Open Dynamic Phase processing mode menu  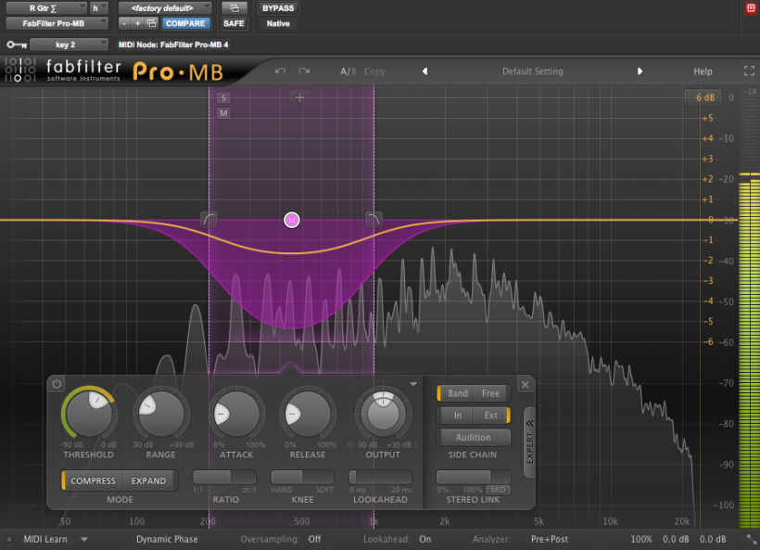coord(167,539)
